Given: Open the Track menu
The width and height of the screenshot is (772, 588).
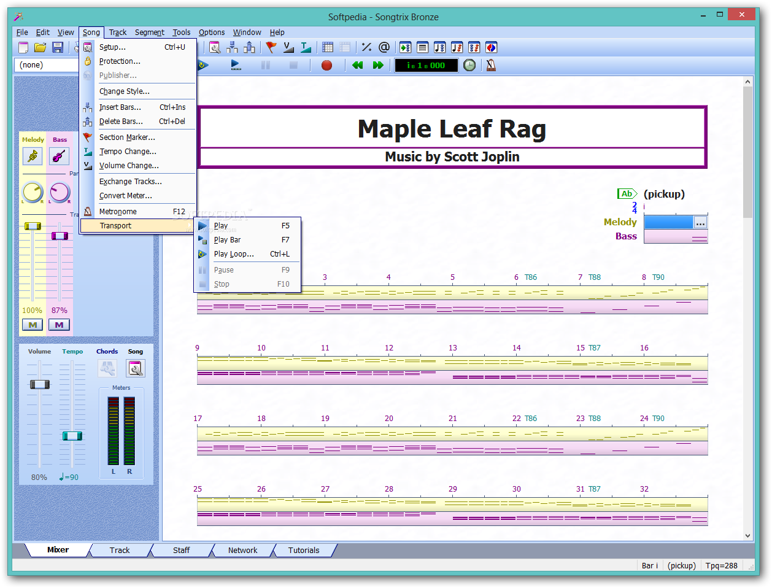Looking at the screenshot, I should coord(118,33).
